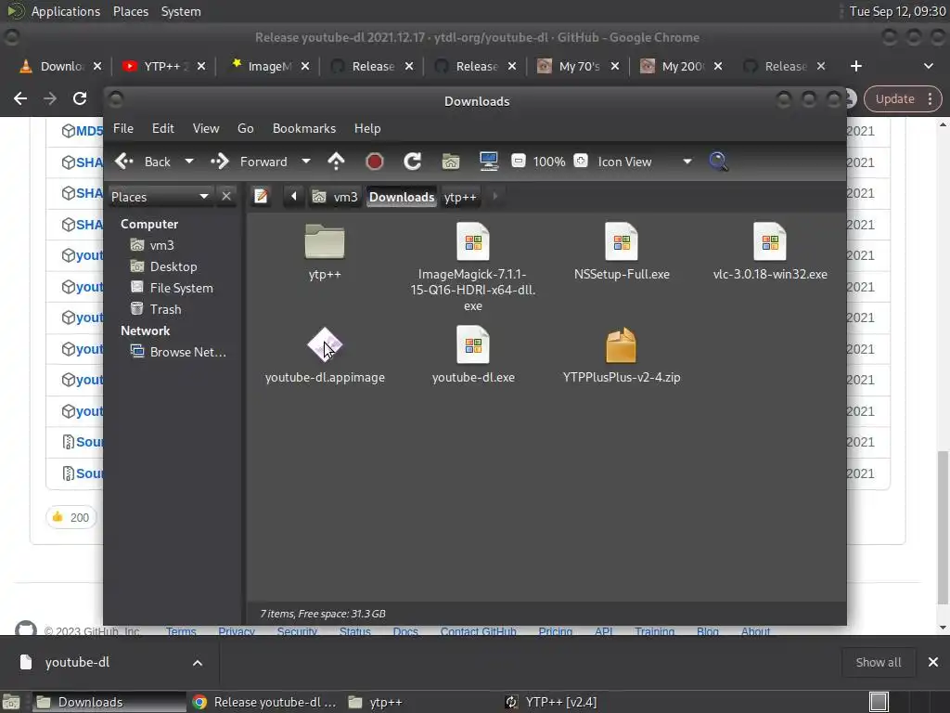Screen dimensions: 950x713
Task: Open the File menu
Action: click(123, 128)
